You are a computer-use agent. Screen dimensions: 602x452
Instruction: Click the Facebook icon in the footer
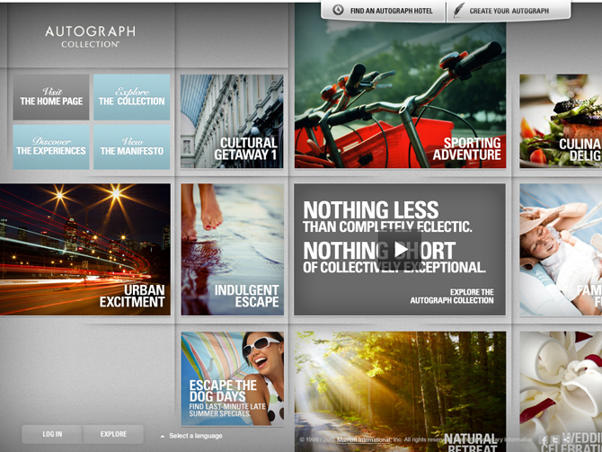pos(544,440)
